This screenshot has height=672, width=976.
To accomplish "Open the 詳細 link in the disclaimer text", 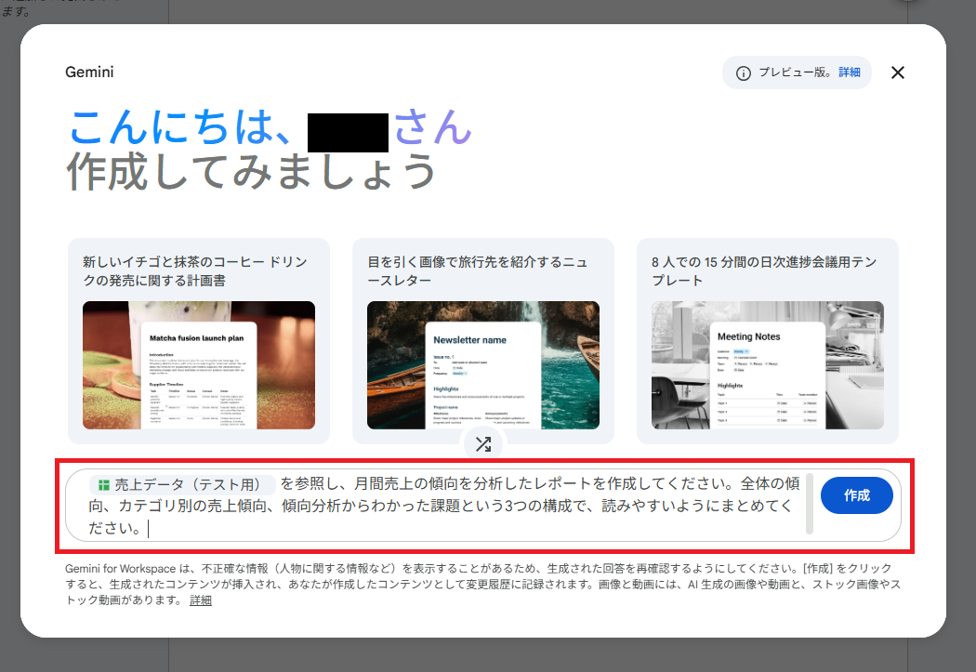I will click(x=201, y=600).
